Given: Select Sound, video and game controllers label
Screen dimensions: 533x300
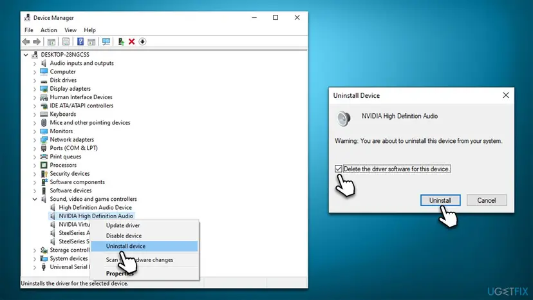Looking at the screenshot, I should (93, 199).
